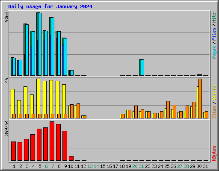Click the green Hits legend label
Viewport: 219px width, 171px height.
pyautogui.click(x=214, y=18)
